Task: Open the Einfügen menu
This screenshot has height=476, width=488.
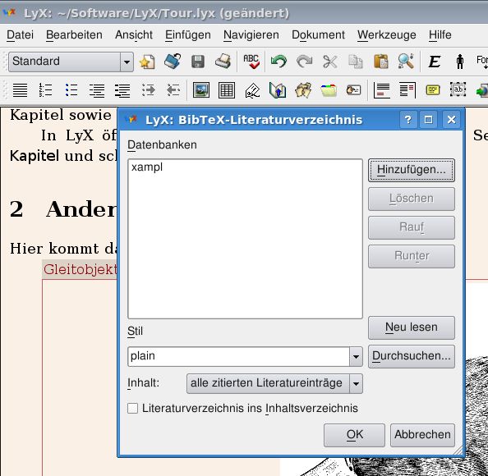Action: (x=187, y=34)
